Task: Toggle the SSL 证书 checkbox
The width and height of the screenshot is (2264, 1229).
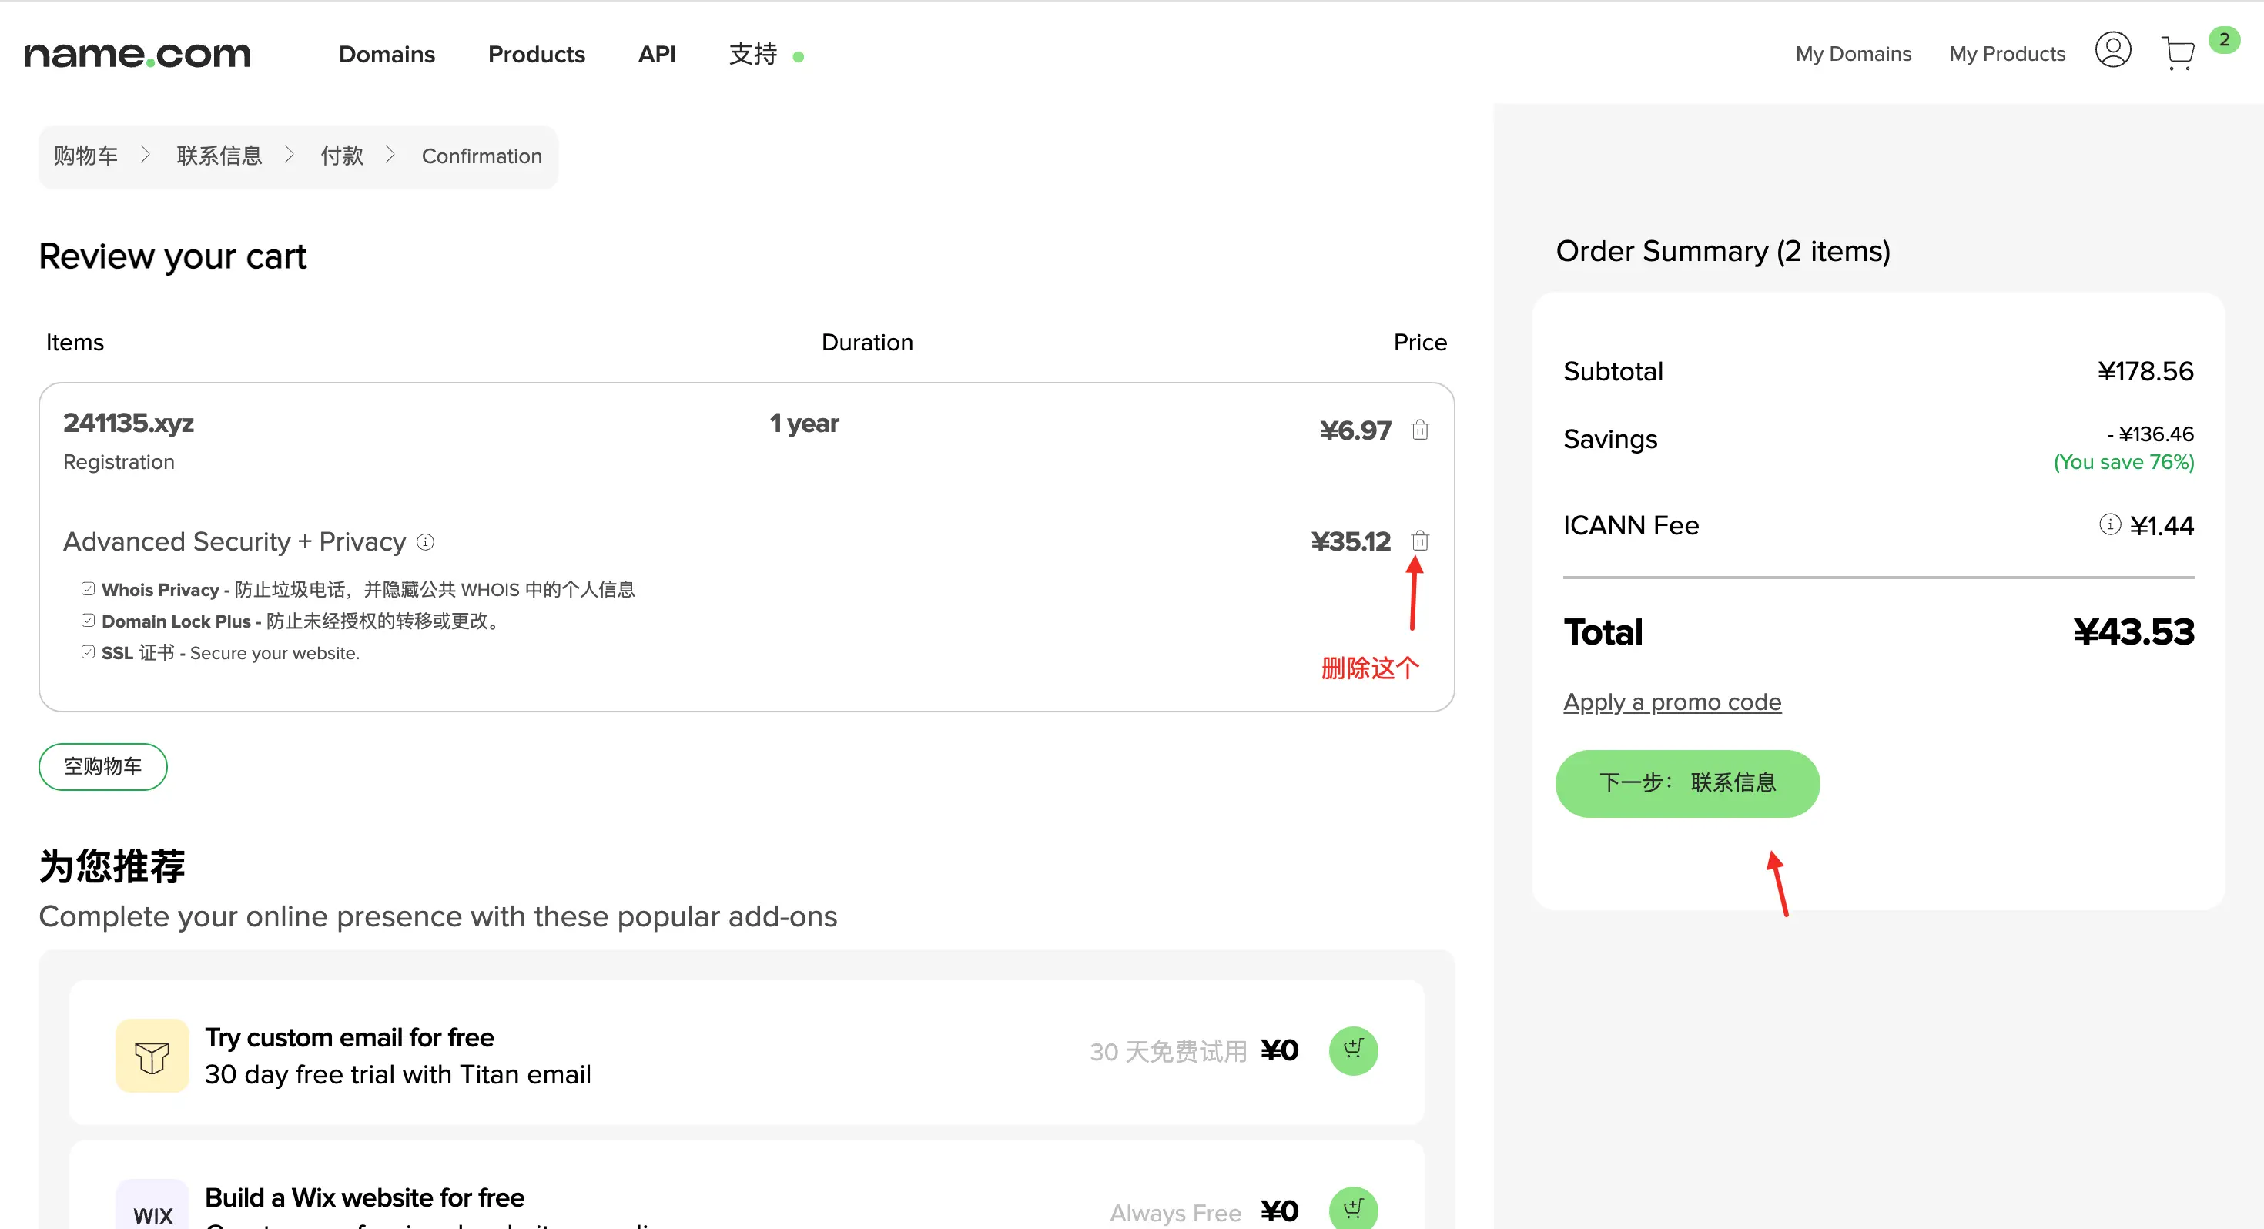Action: [88, 651]
